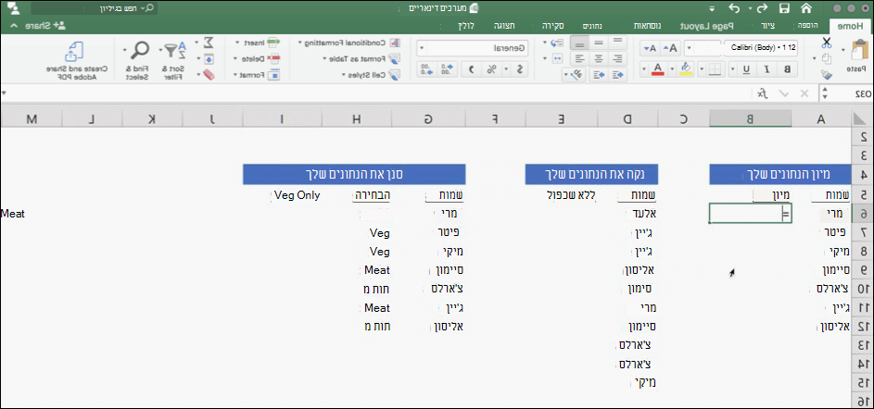Viewport: 874px width, 409px height.
Task: Toggle Underline formatting
Action: (x=747, y=69)
